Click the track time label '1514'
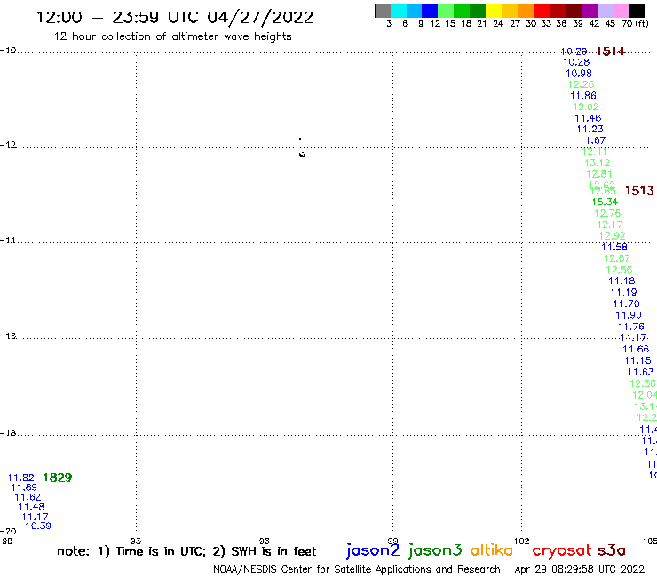 (611, 51)
